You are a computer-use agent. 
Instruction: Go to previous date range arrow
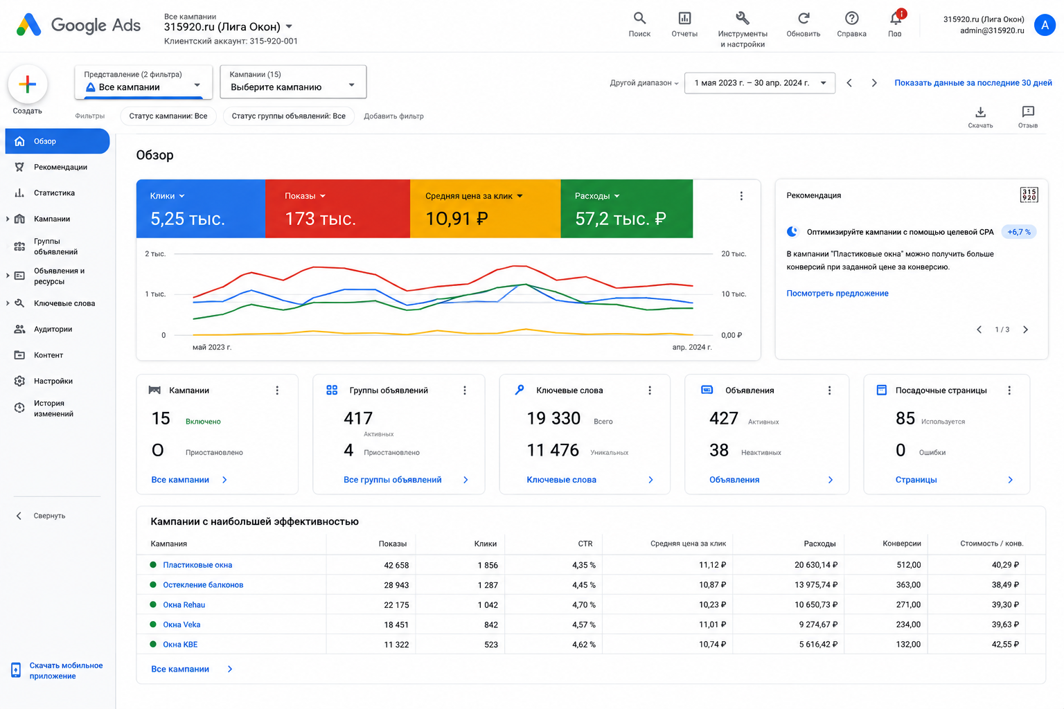849,83
